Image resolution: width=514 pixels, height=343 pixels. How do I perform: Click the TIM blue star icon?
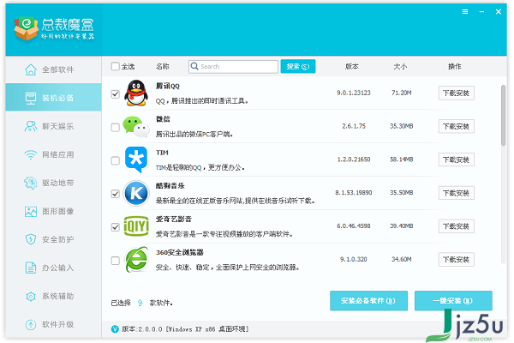point(135,159)
